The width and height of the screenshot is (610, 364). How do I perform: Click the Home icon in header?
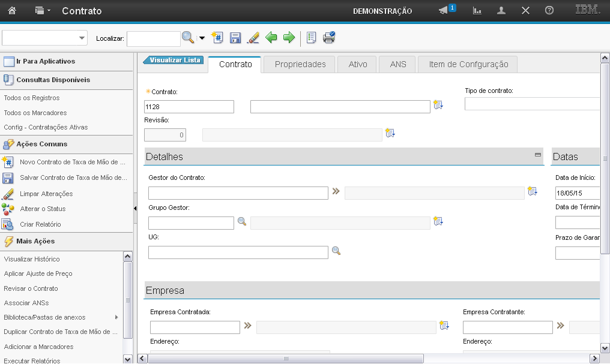click(x=11, y=11)
